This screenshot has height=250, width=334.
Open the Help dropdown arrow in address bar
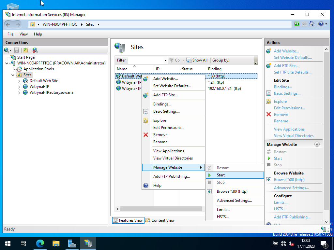coord(326,24)
